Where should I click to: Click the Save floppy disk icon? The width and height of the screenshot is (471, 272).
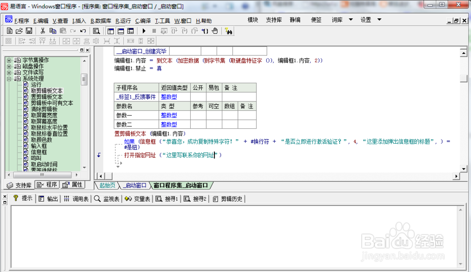[x=29, y=31]
